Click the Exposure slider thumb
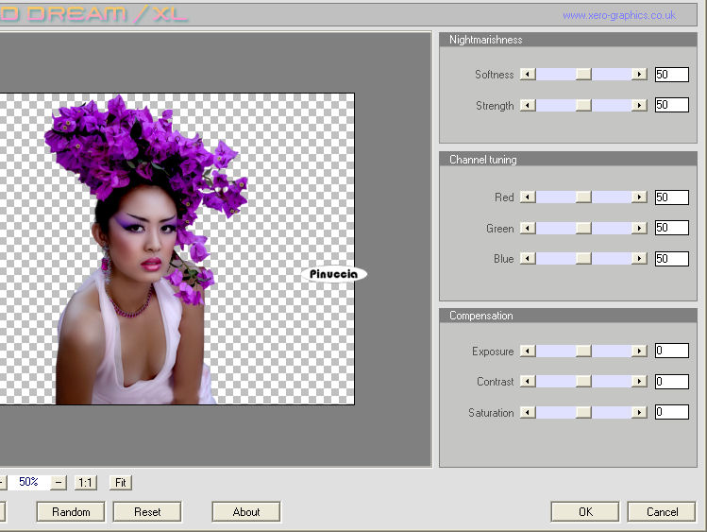 (583, 351)
